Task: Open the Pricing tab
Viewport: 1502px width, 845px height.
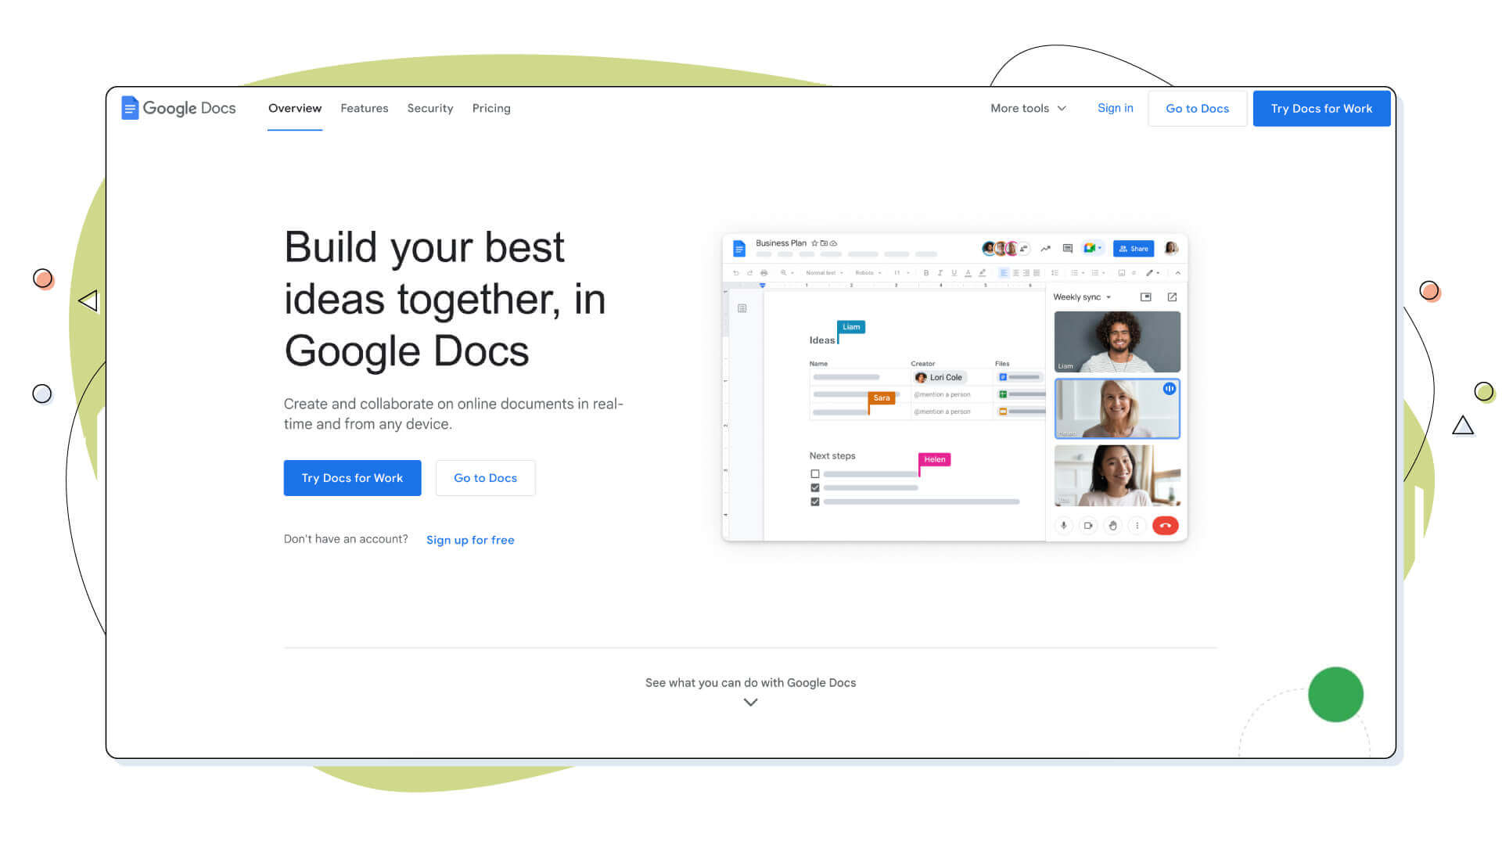Action: [491, 108]
